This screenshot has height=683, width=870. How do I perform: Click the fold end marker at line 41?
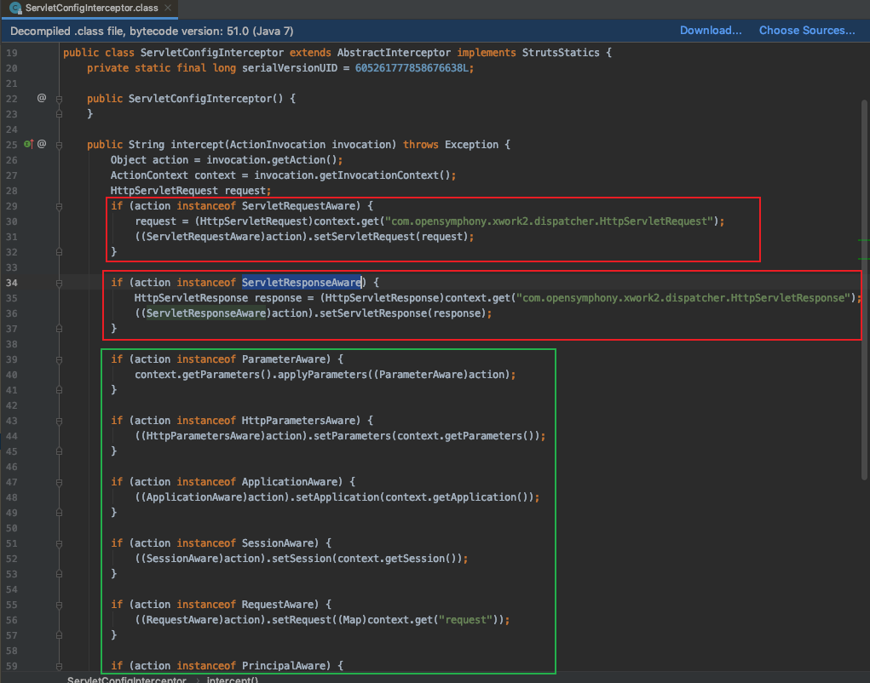pos(59,390)
